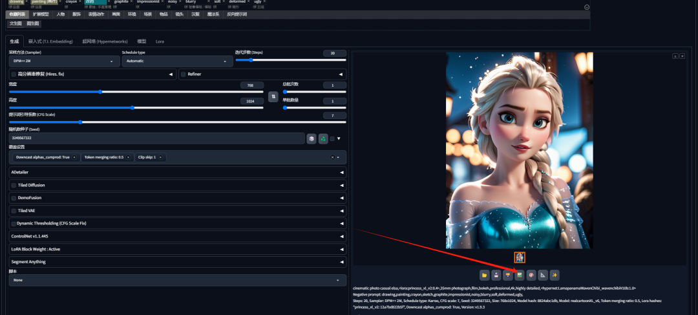Image resolution: width=698 pixels, height=315 pixels.
Task: Send image to inpaint with palette icon
Action: coord(531,276)
